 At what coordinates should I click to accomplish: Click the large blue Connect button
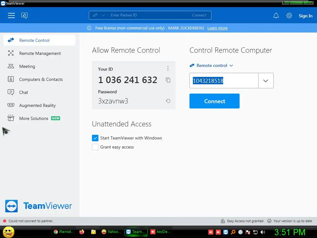click(x=215, y=101)
